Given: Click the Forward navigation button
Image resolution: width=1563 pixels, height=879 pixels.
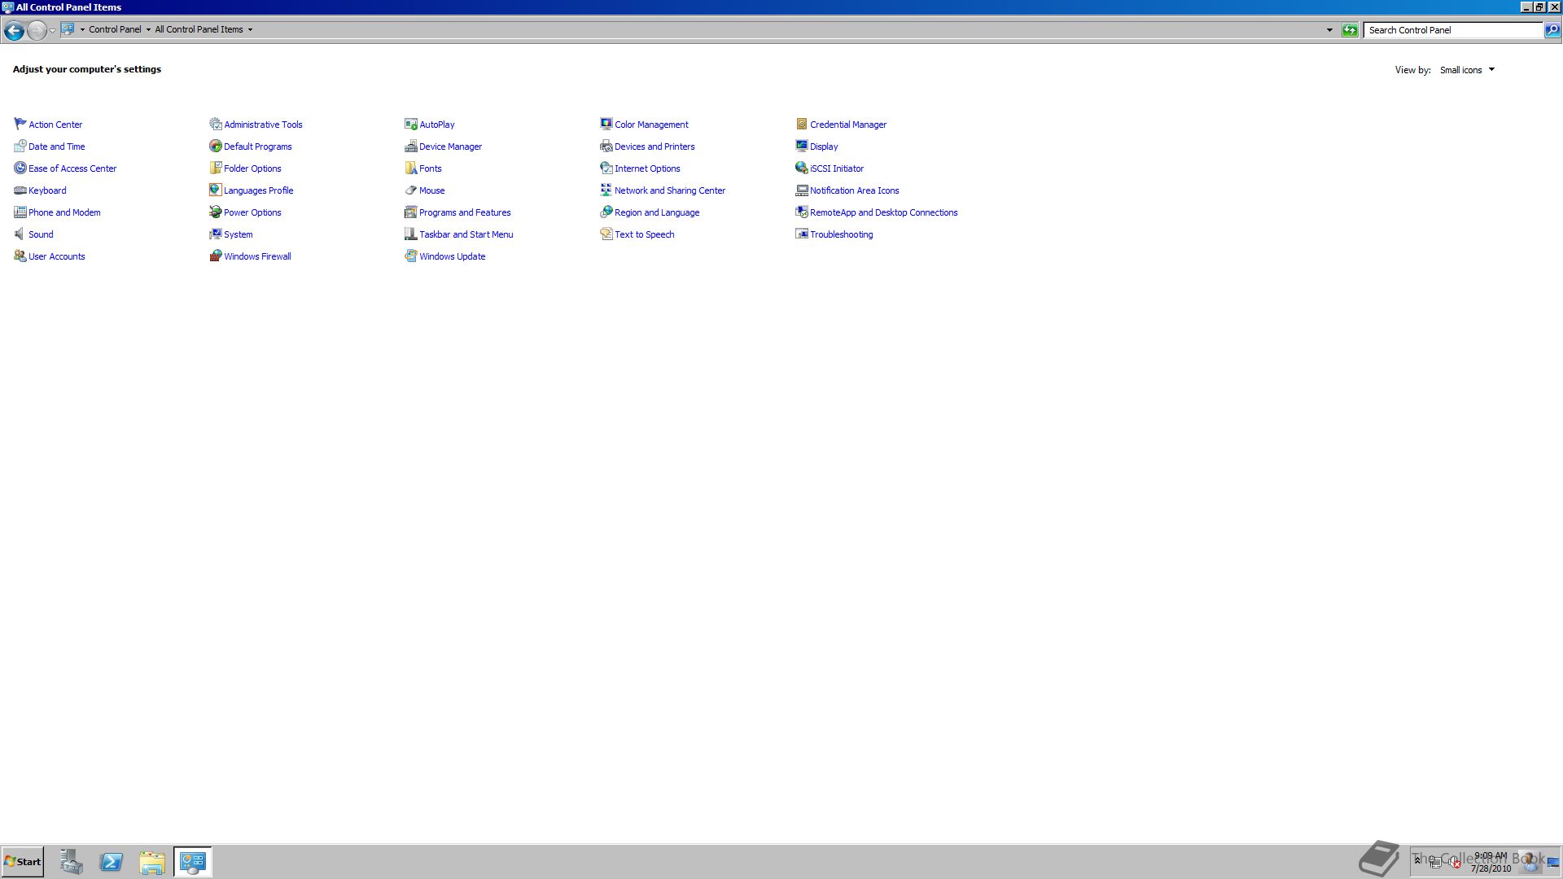Looking at the screenshot, I should click(x=37, y=31).
